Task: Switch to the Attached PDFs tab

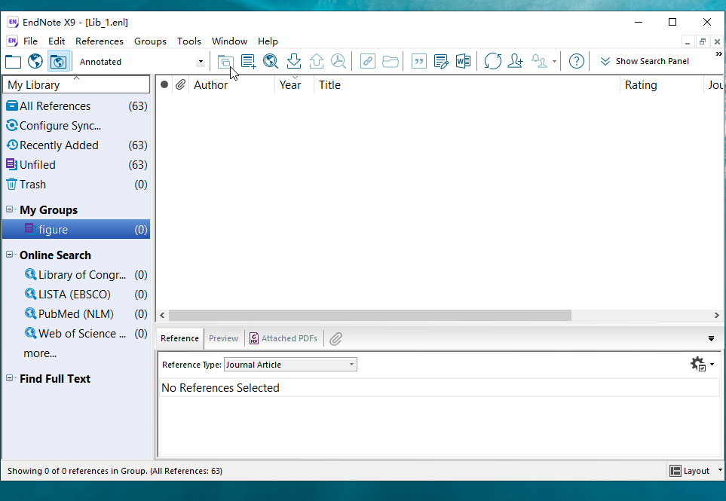Action: (x=283, y=338)
